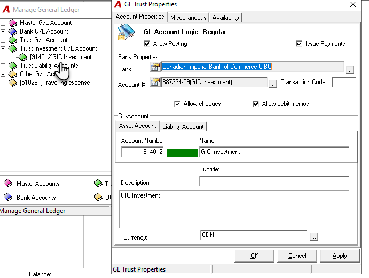Close the GL Trust Properties dialog
369x278 pixels.
(353, 4)
